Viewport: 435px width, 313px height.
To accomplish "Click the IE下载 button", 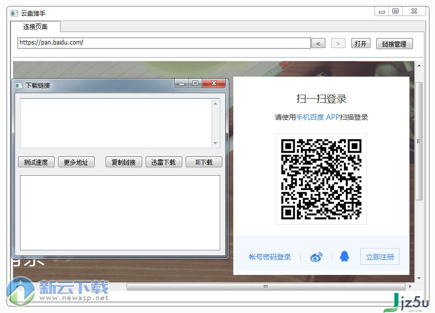I will 204,162.
